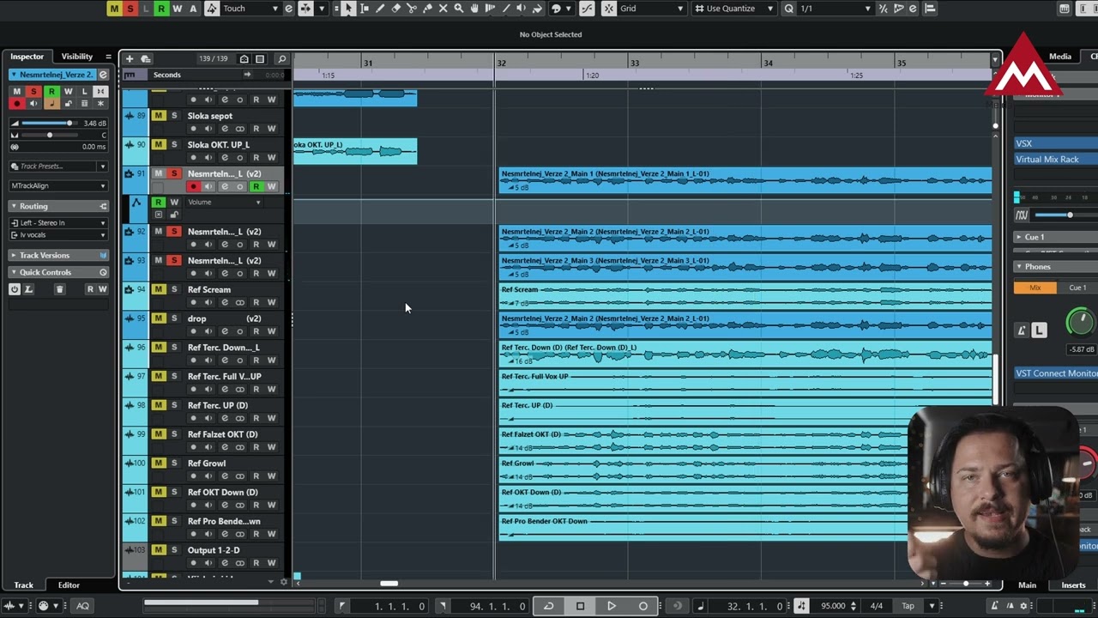Screen dimensions: 1098x618
Task: Select the Object Selection arrow tool
Action: pos(348,9)
